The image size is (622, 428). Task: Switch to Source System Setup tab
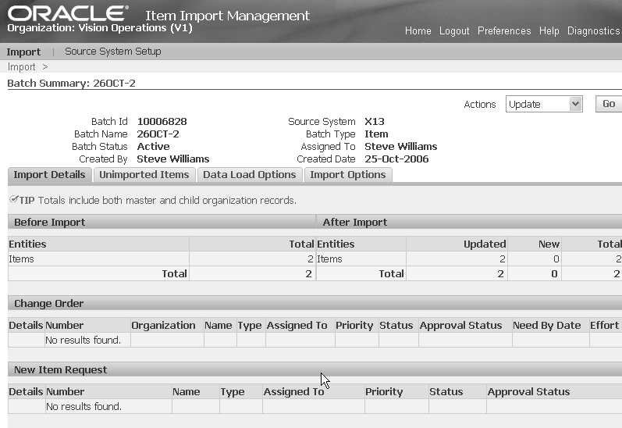(x=113, y=52)
